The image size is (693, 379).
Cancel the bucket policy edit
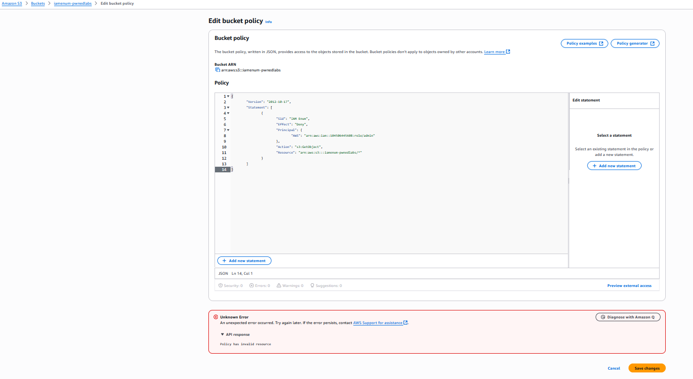613,368
